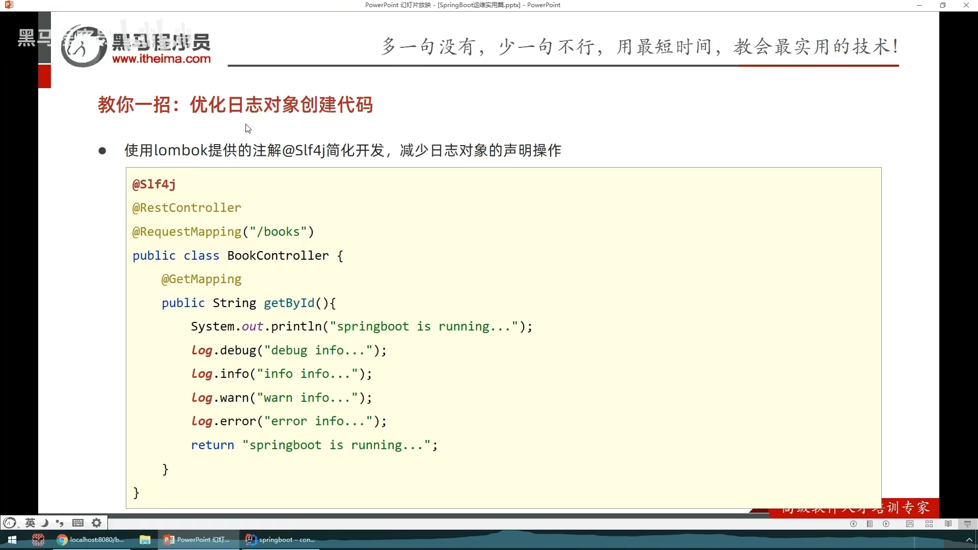Toggle IME moon half-width mode

click(45, 523)
